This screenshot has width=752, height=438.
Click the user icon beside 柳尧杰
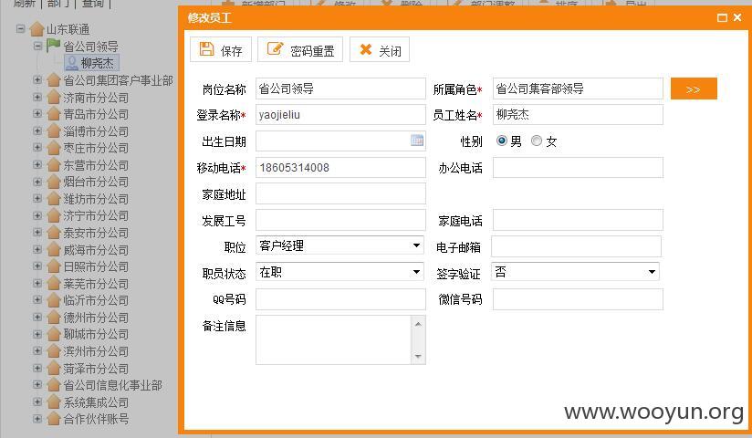pos(72,63)
